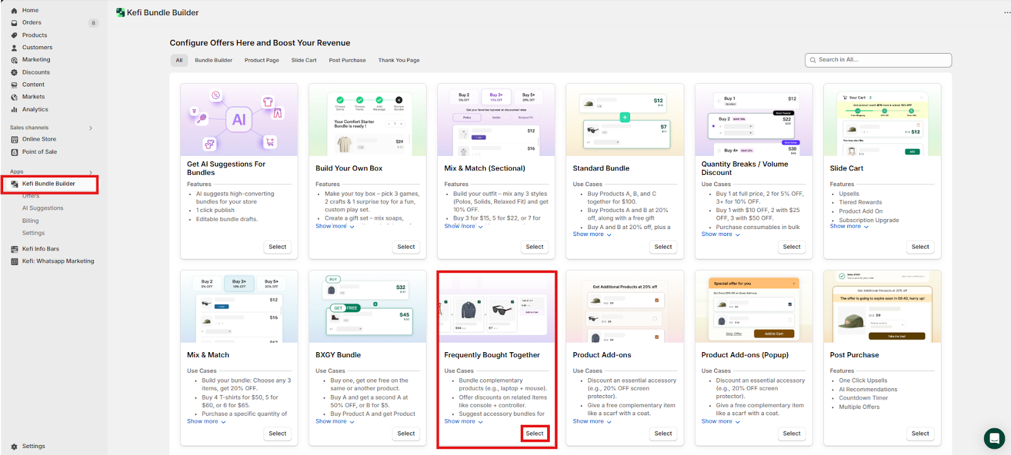Expand the Apps section chevron
Viewport: 1011px width, 455px height.
coord(90,172)
